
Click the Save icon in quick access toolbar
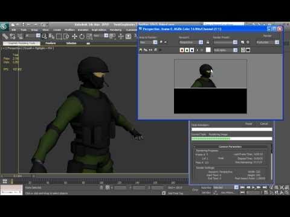point(24,25)
